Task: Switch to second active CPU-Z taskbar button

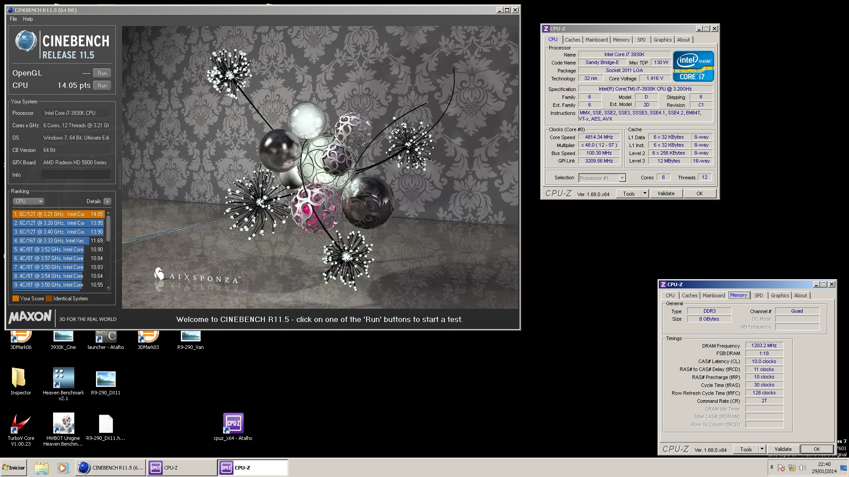Action: coord(252,468)
